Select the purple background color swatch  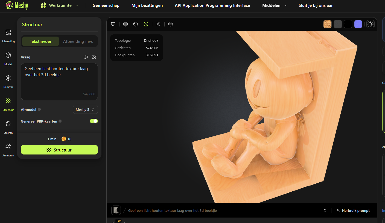pos(358,24)
